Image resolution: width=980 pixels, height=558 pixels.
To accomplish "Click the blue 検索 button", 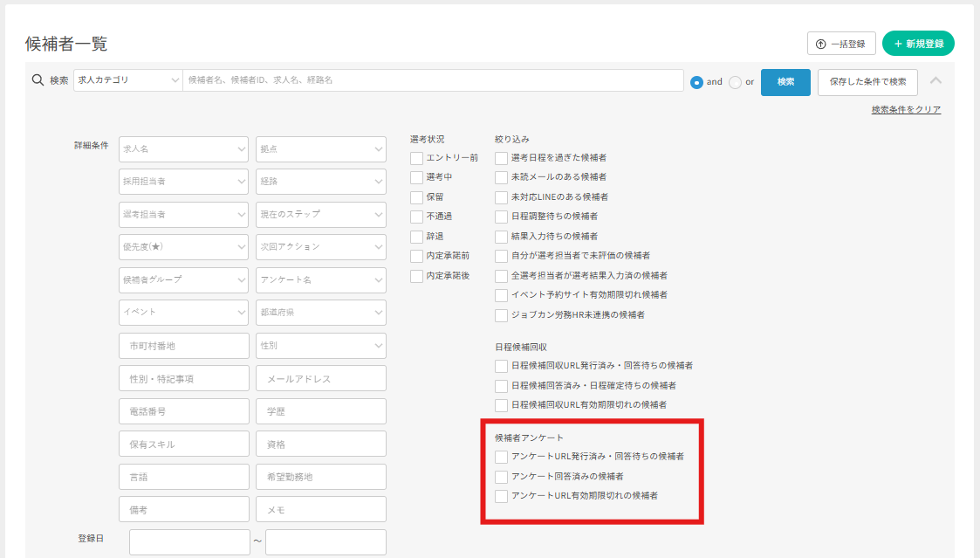I will pos(785,81).
